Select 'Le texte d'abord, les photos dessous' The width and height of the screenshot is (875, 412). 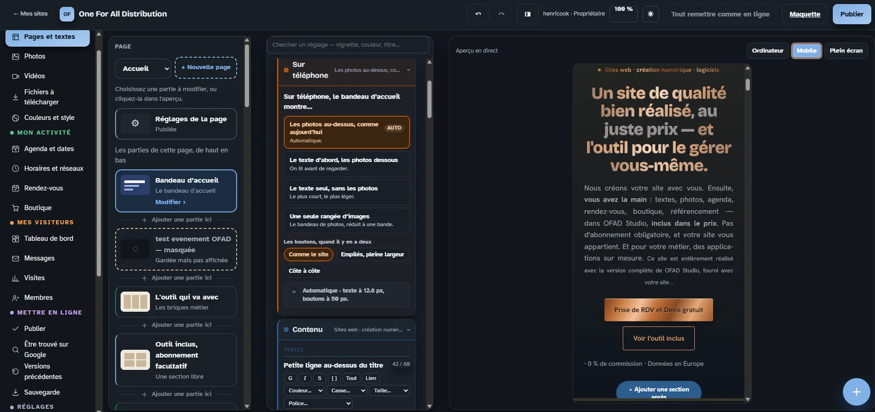347,164
